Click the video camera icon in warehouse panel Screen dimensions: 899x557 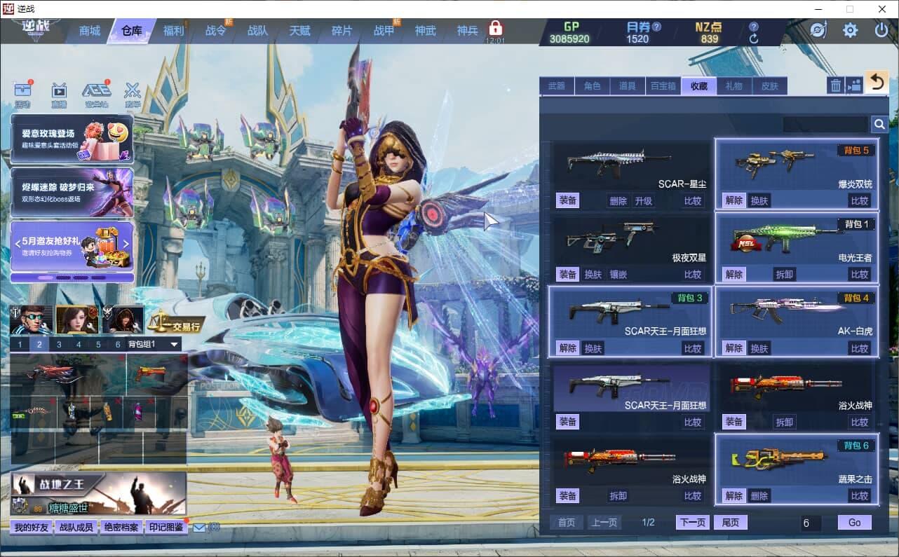coord(854,85)
